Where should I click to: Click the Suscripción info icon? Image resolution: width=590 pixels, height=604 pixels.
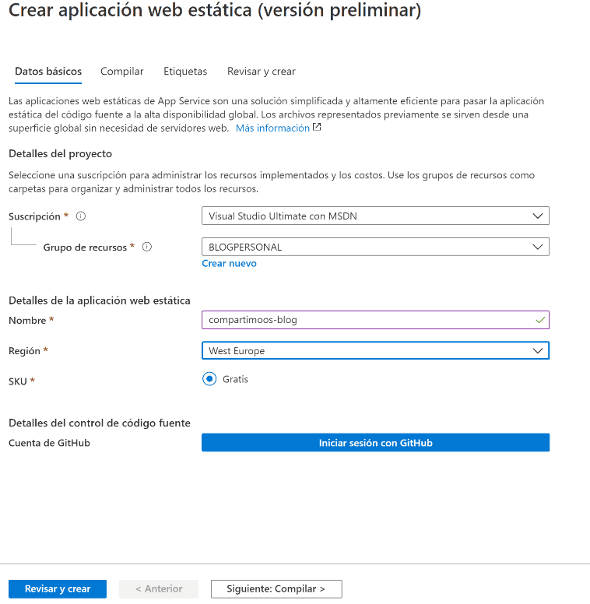[x=81, y=216]
